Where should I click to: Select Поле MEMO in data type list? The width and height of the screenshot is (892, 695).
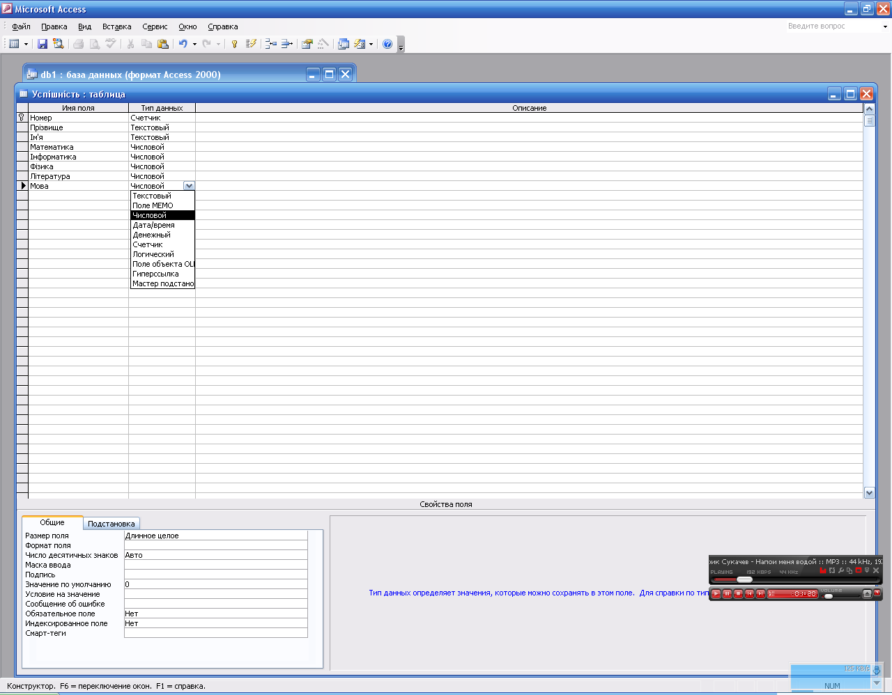[162, 205]
